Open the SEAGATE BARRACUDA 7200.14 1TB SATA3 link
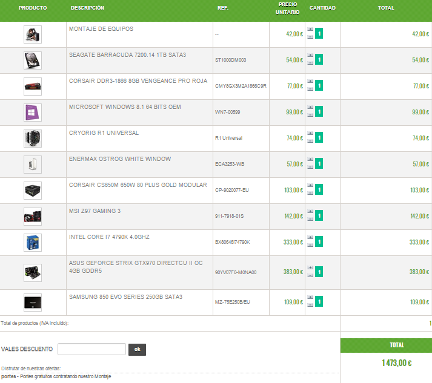The width and height of the screenshot is (432, 383). (x=128, y=55)
